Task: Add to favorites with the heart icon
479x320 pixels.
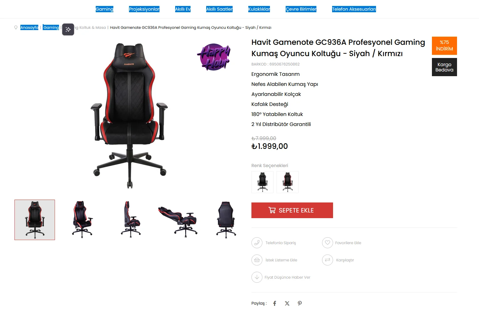Action: click(x=327, y=243)
